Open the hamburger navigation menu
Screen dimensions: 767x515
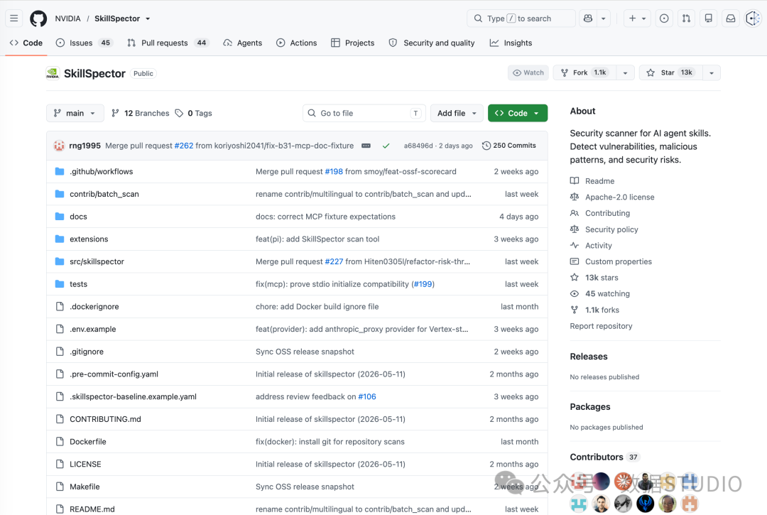(14, 18)
